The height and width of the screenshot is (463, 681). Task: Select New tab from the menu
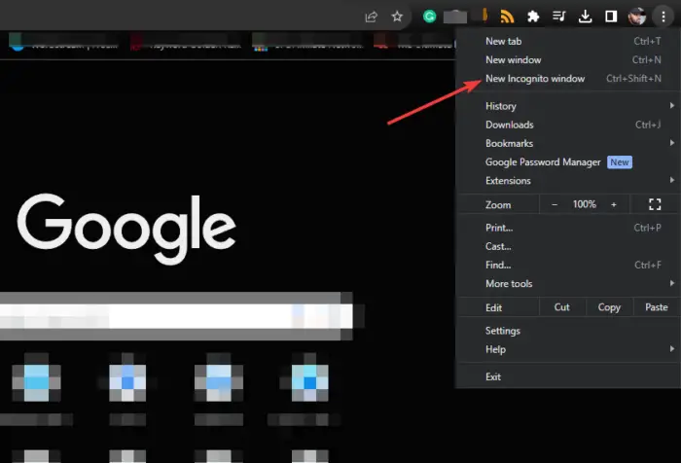click(x=568, y=41)
